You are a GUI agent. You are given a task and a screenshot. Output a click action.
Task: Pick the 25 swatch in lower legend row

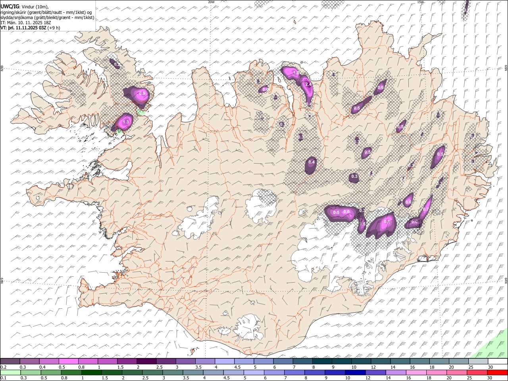click(477, 373)
